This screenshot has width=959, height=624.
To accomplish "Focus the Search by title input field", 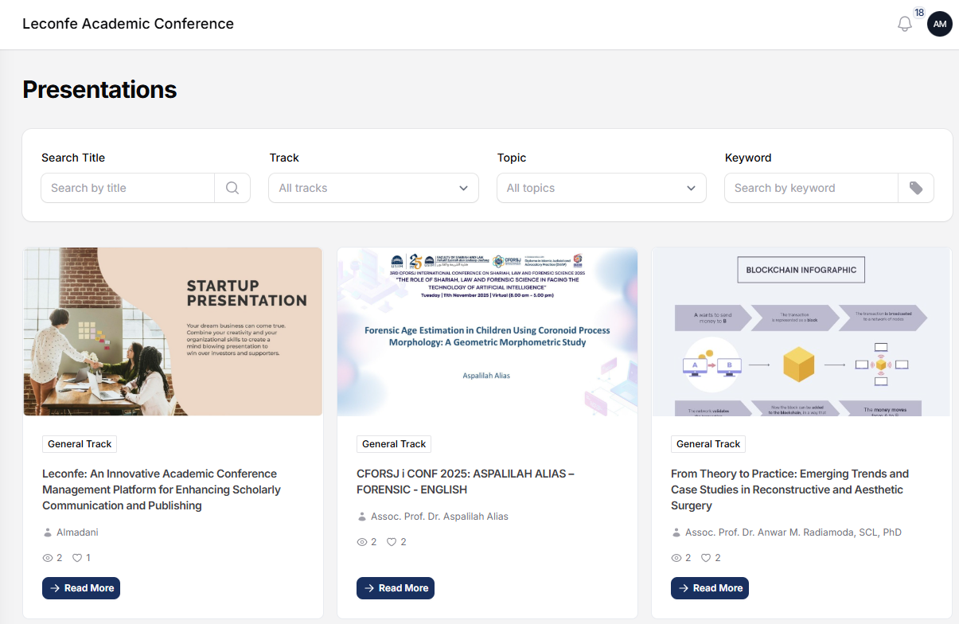I will pos(128,188).
